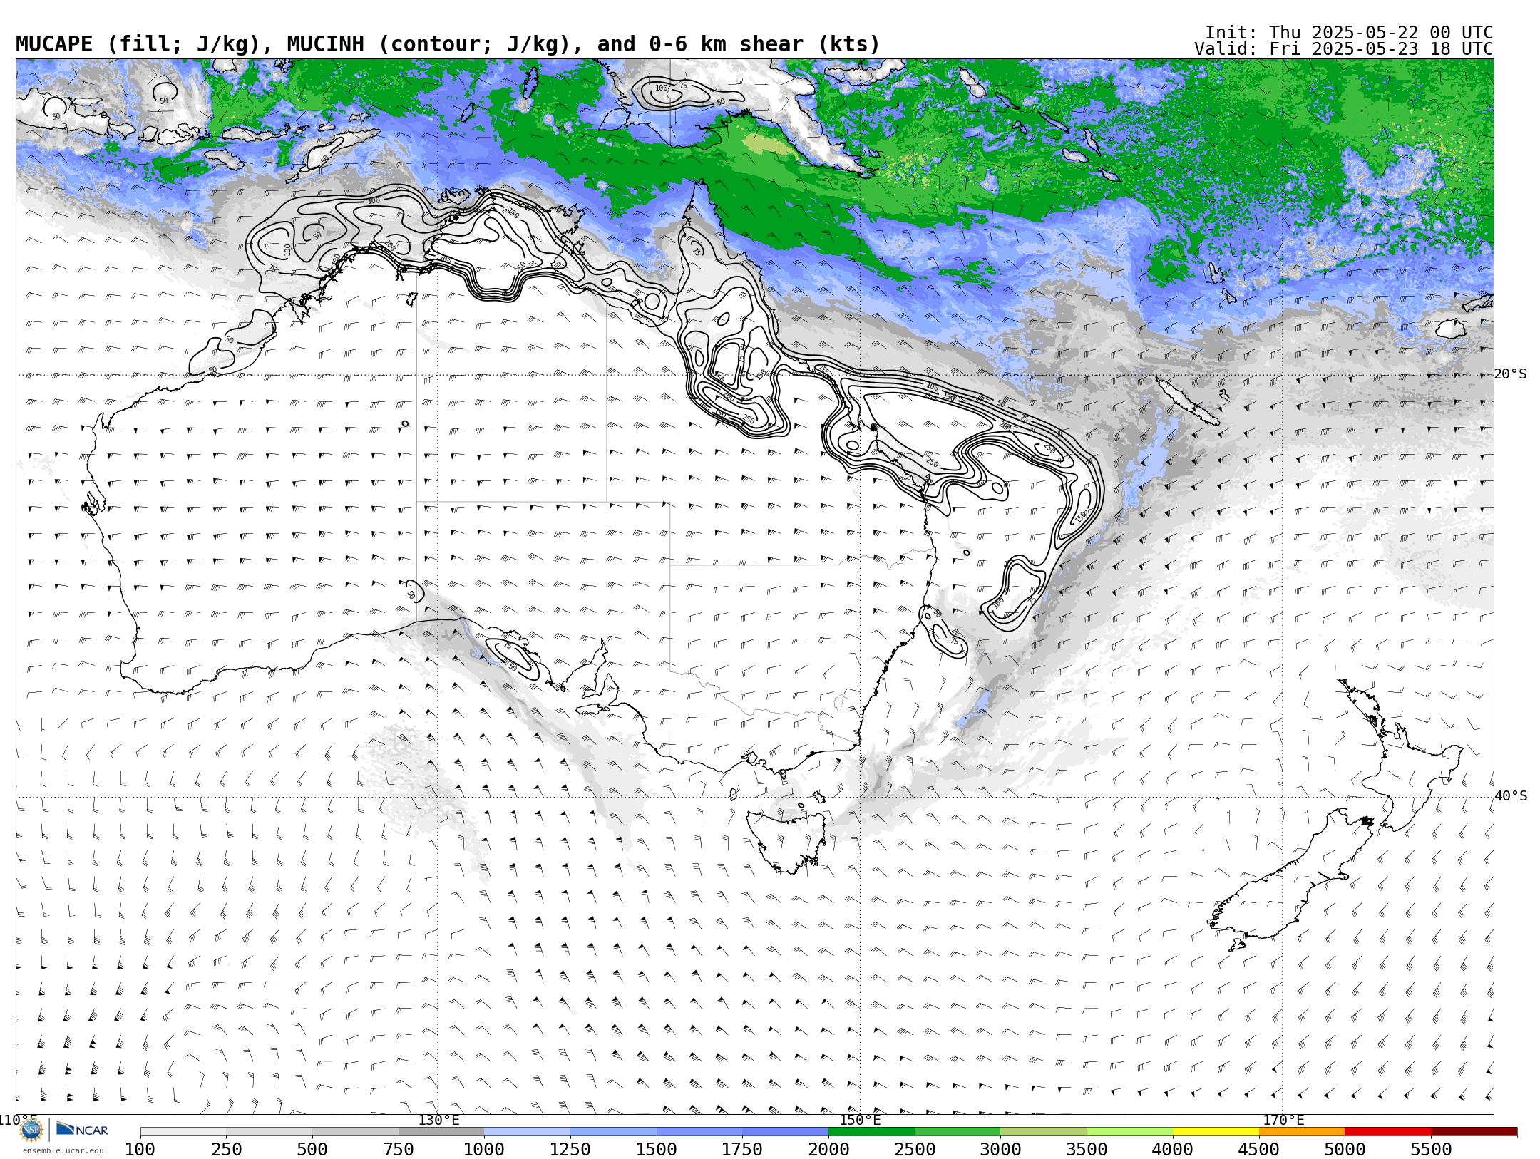Pick the orange 4500–5000 colorbar segment

pos(1302,1132)
